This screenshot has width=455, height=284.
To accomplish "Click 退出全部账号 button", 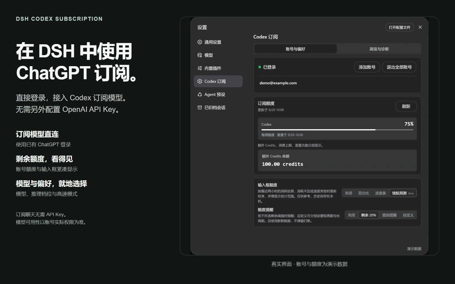I will 399,67.
